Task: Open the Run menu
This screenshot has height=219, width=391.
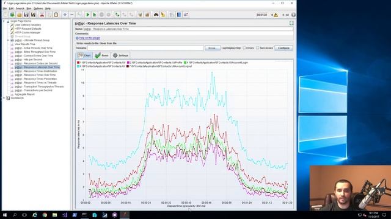Action: pyautogui.click(x=29, y=9)
